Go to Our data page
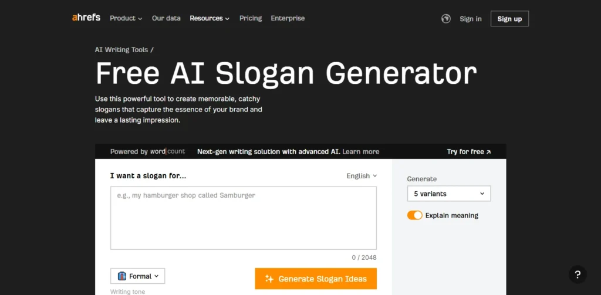 pos(166,18)
